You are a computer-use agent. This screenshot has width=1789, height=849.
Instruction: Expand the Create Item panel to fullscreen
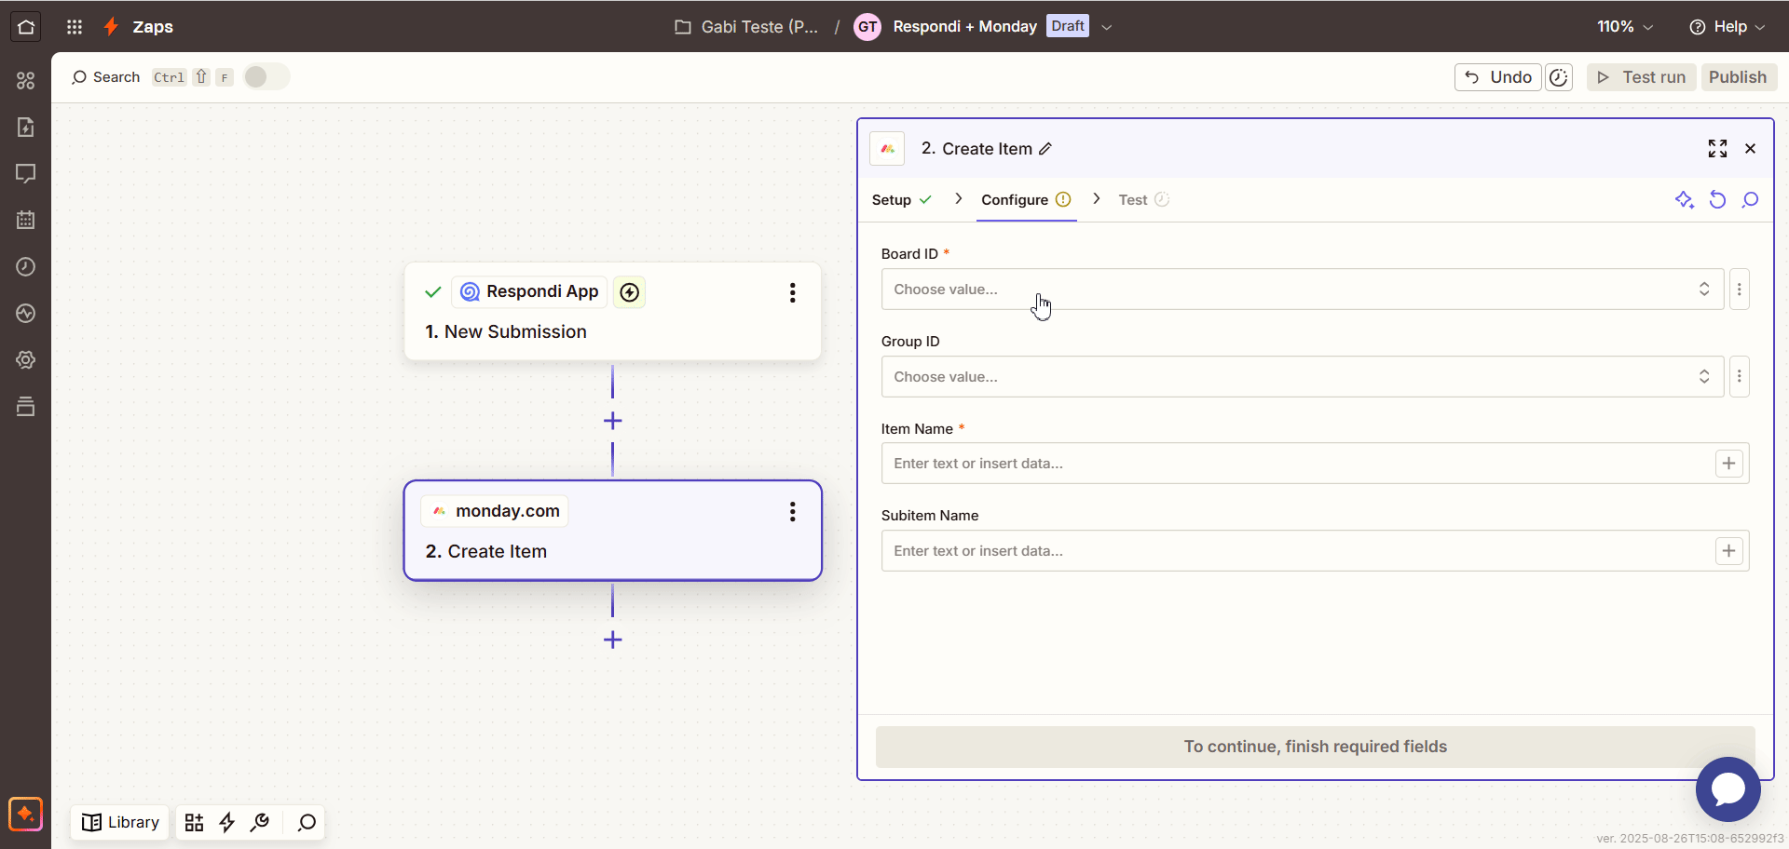1717,149
